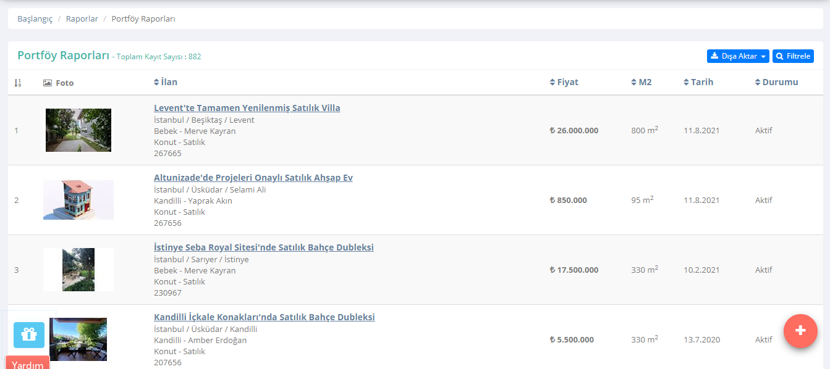Open Levent'te Tamamen Yenilenmiş Satılık Villa listing

point(247,108)
